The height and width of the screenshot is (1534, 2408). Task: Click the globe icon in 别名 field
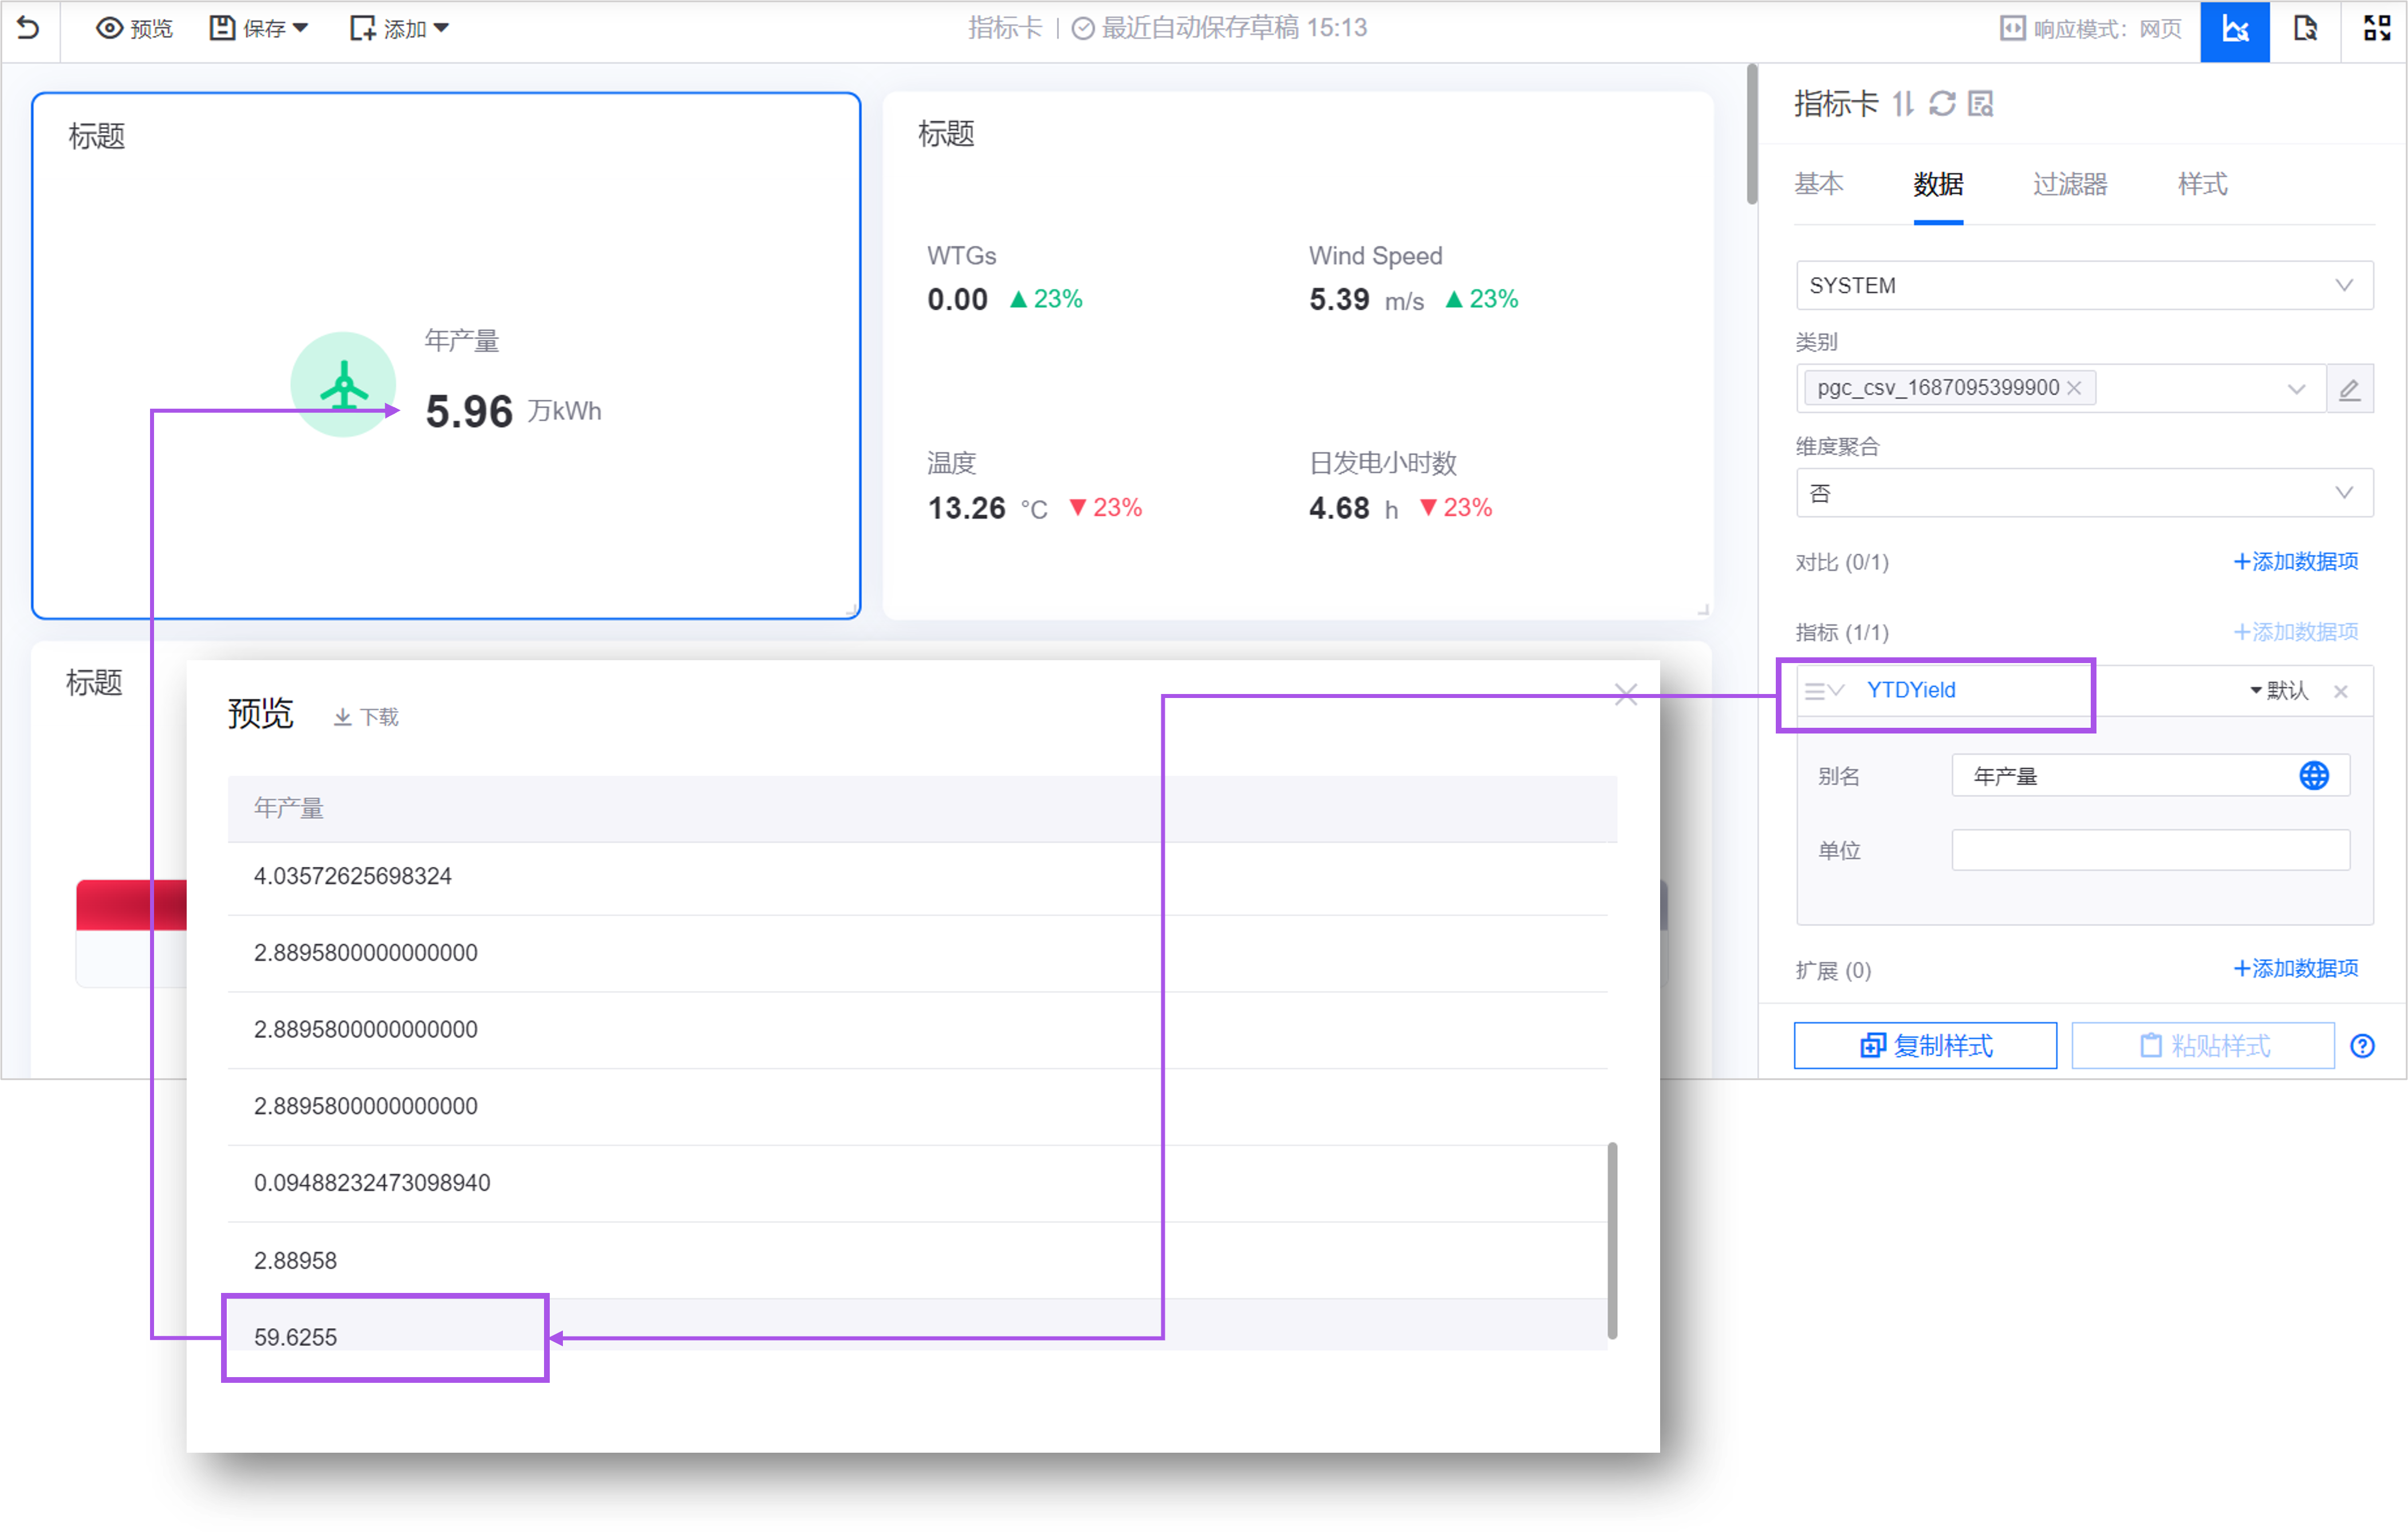2314,776
